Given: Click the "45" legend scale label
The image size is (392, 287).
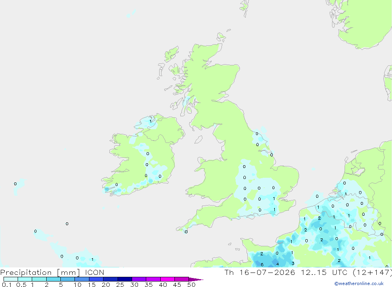Looking at the screenshot, I should tap(177, 285).
